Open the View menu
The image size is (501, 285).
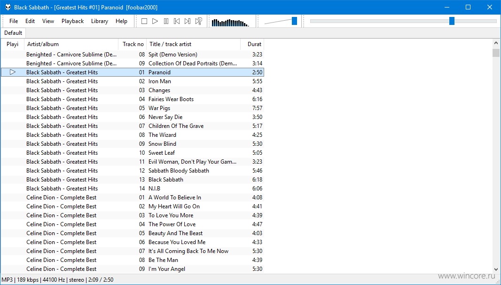(48, 21)
